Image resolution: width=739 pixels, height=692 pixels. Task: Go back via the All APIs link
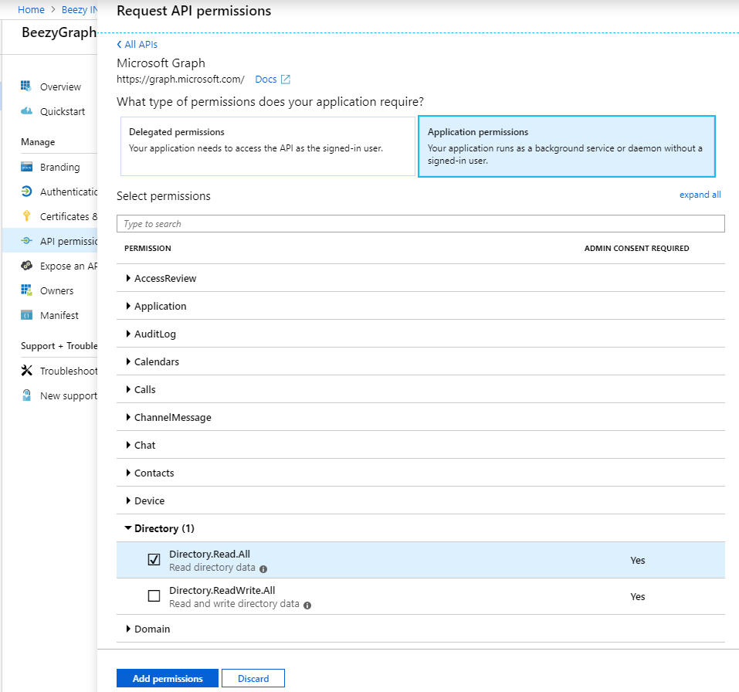[x=141, y=44]
